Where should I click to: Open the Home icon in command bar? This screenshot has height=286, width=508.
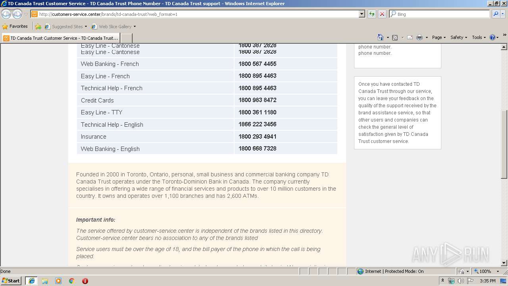[x=380, y=37]
